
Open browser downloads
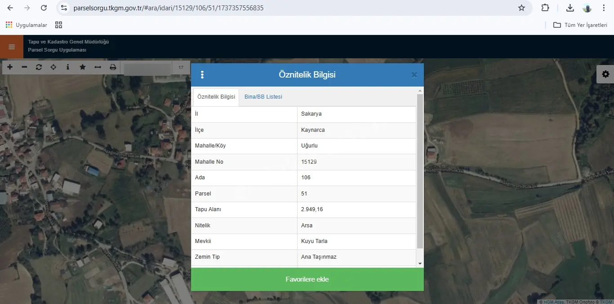(x=570, y=8)
